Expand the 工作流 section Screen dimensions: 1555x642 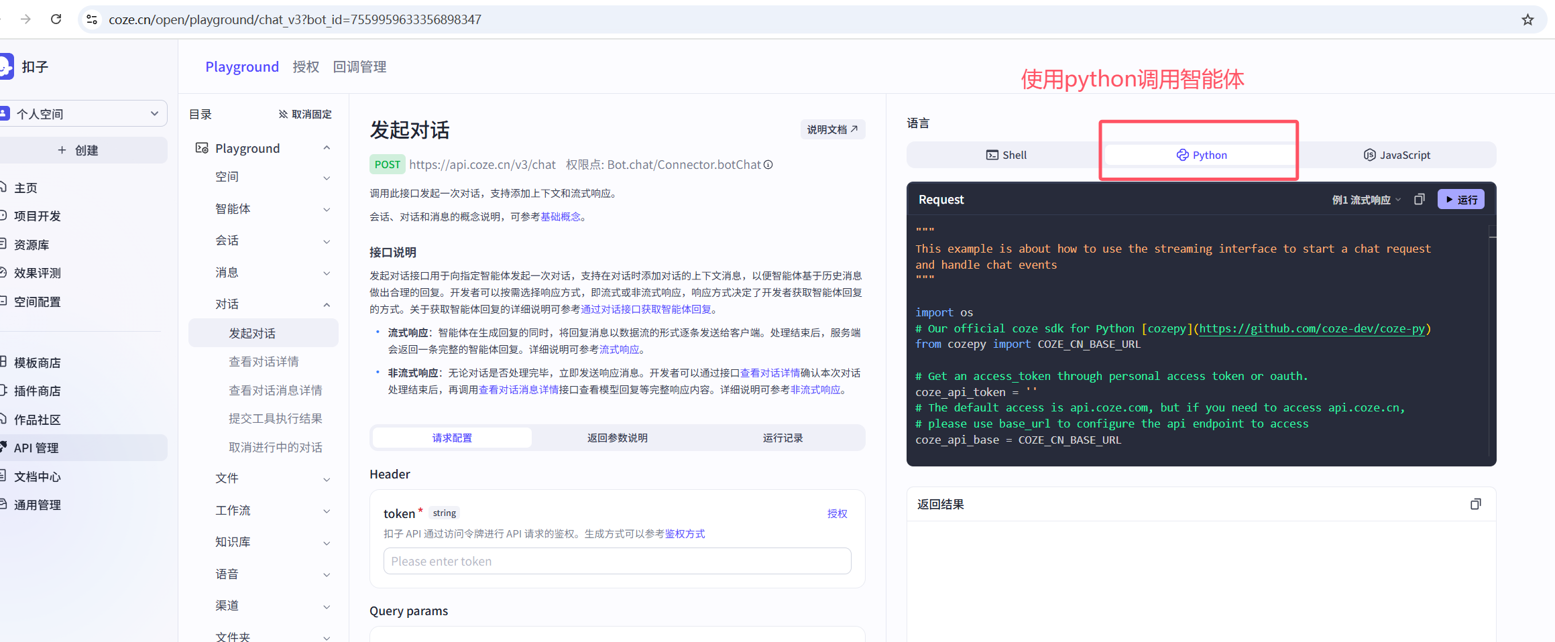pos(327,511)
